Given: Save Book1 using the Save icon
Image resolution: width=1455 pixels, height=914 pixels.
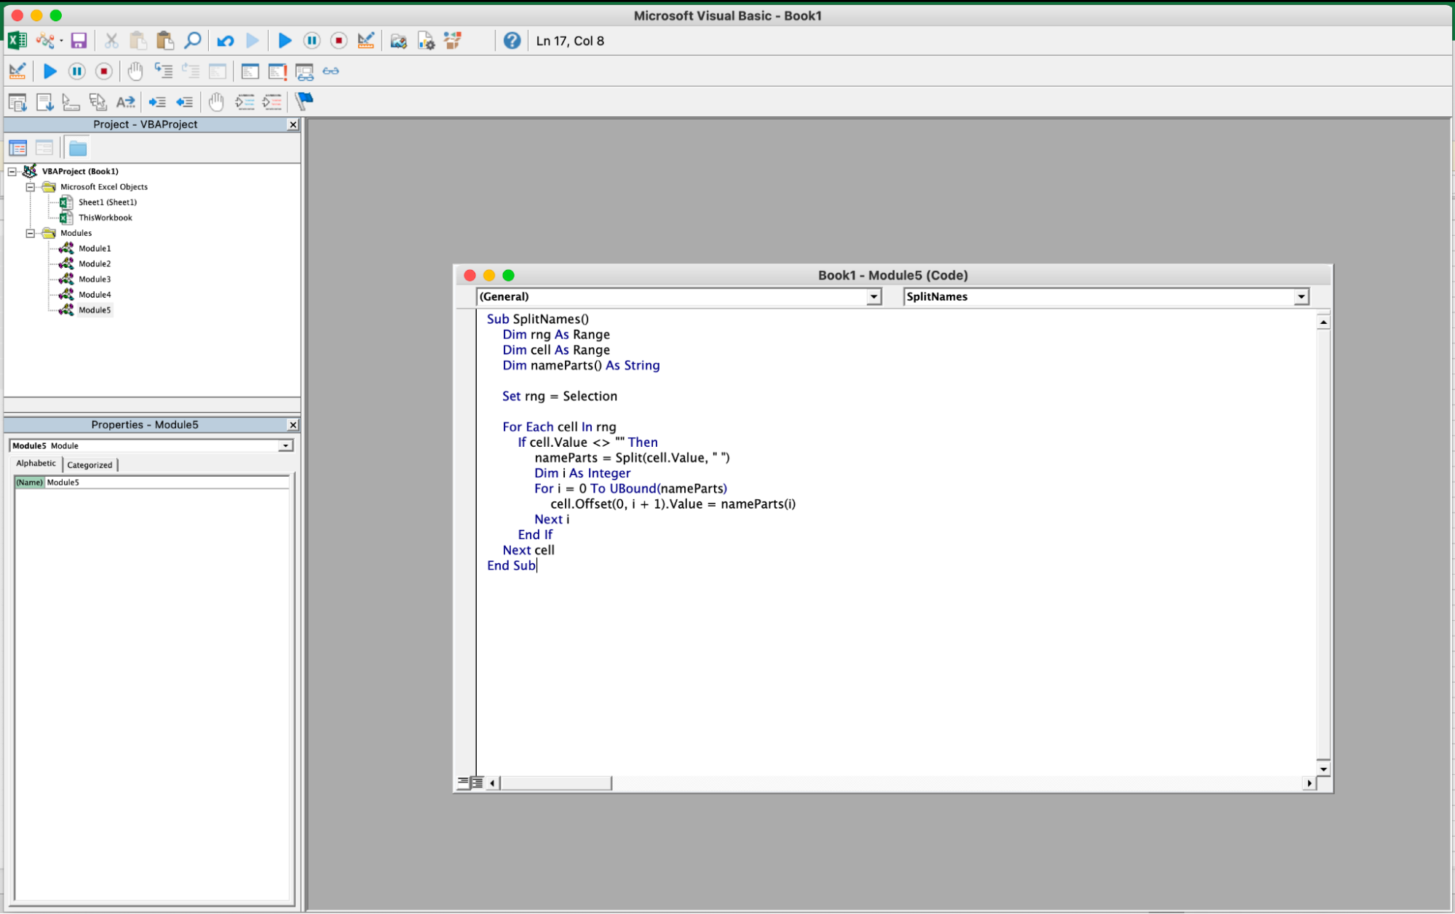Looking at the screenshot, I should [x=79, y=41].
